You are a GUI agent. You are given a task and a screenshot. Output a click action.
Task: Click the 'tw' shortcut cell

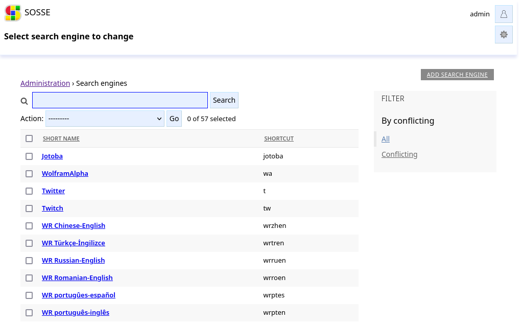click(x=267, y=208)
